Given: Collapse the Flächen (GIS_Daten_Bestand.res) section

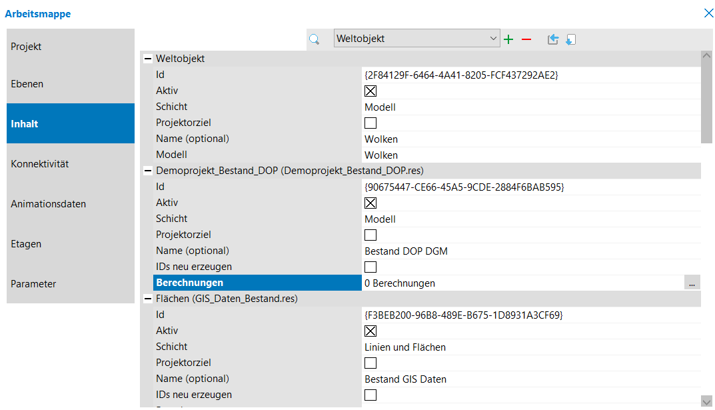Looking at the screenshot, I should coord(148,299).
